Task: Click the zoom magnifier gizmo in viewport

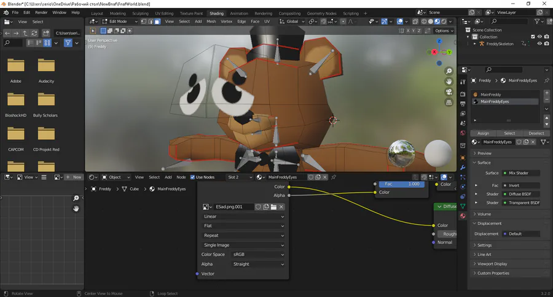Action: [x=449, y=70]
